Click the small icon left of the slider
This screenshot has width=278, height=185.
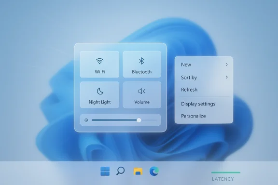click(x=86, y=120)
